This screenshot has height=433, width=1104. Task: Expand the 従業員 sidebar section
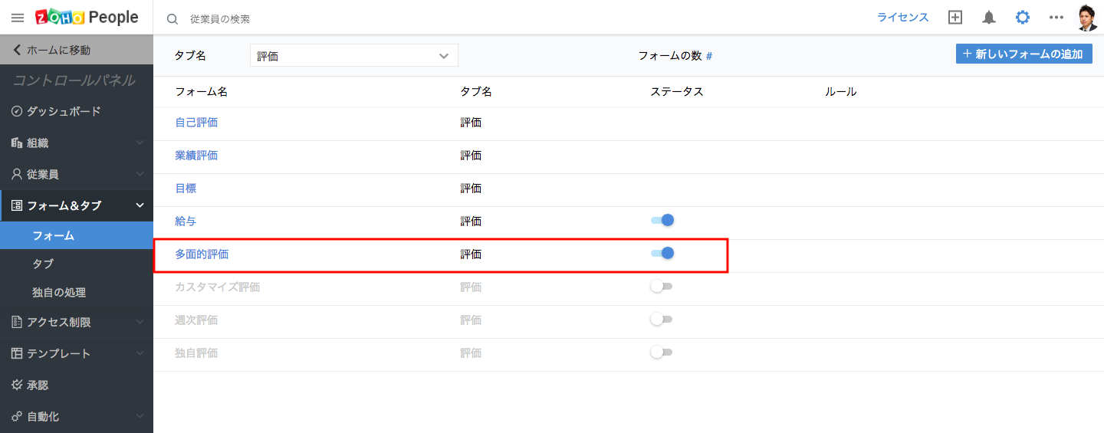(140, 174)
